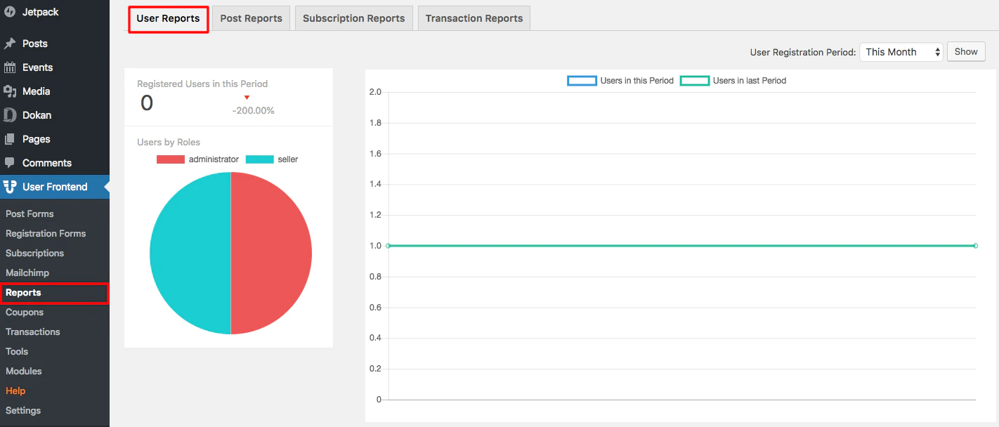Click the User Registration Period label
This screenshot has height=427, width=999.
pyautogui.click(x=803, y=52)
